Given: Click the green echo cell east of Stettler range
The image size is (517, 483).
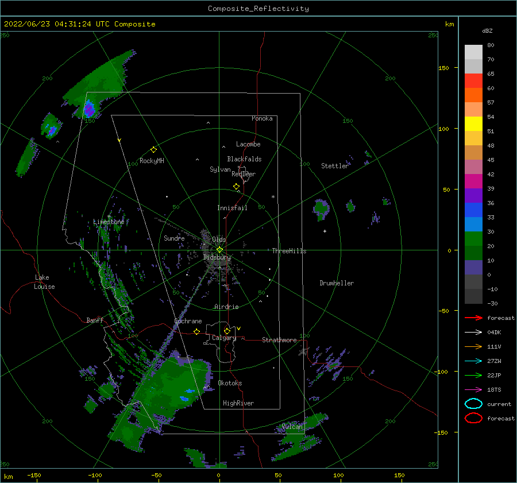Looking at the screenshot, I should pos(321,210).
